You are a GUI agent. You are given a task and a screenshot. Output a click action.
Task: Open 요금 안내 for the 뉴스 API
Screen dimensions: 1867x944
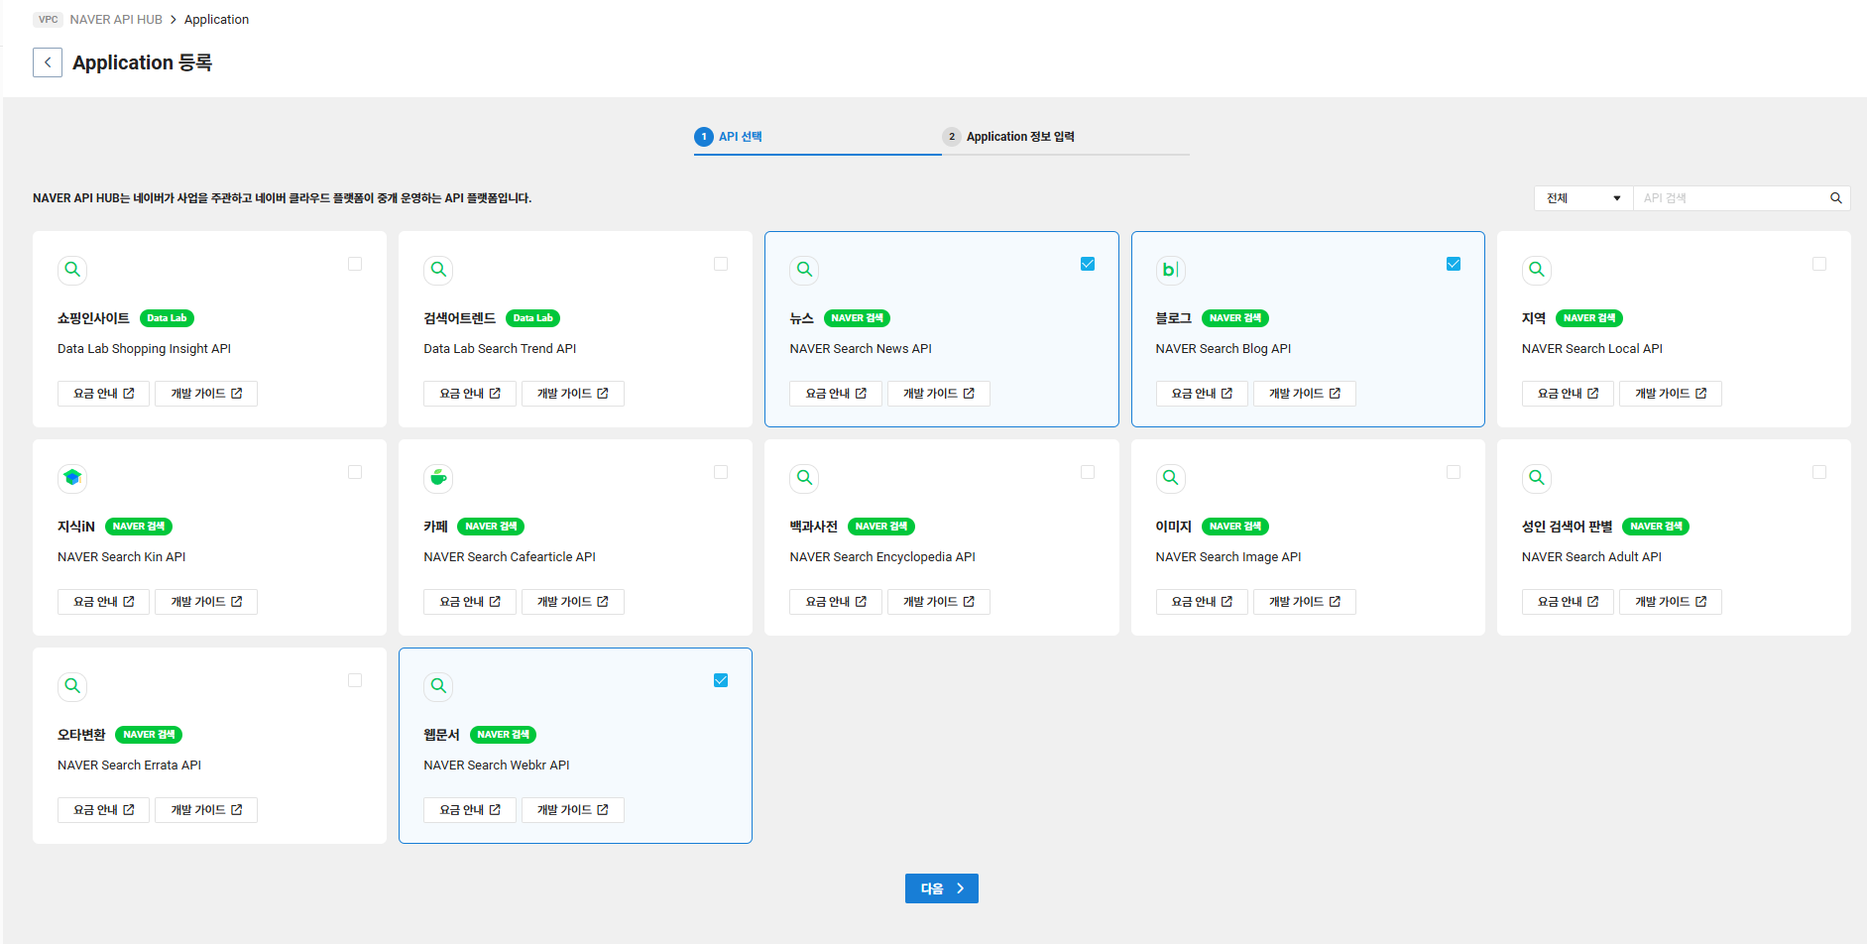[836, 394]
